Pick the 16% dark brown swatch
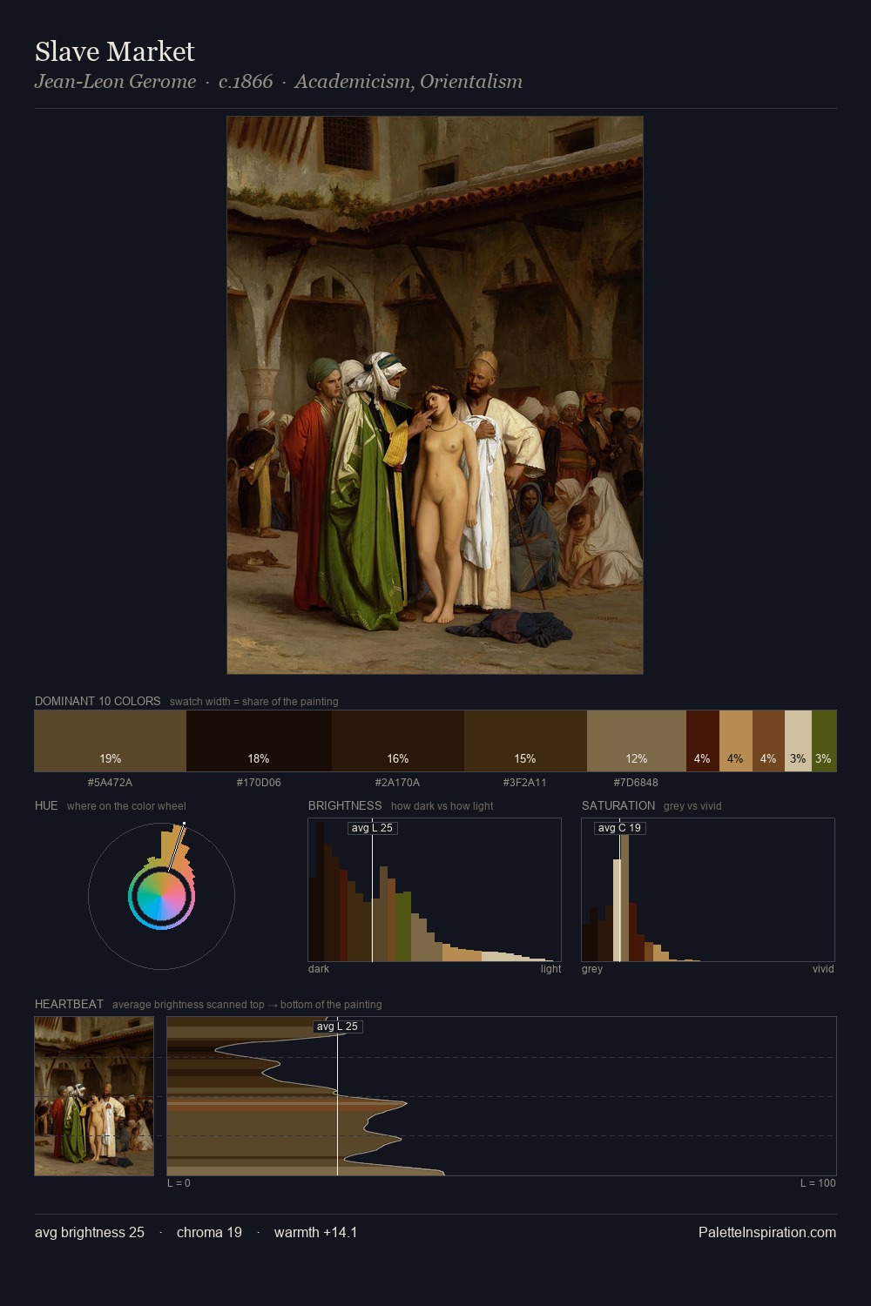The width and height of the screenshot is (871, 1306). tap(398, 741)
